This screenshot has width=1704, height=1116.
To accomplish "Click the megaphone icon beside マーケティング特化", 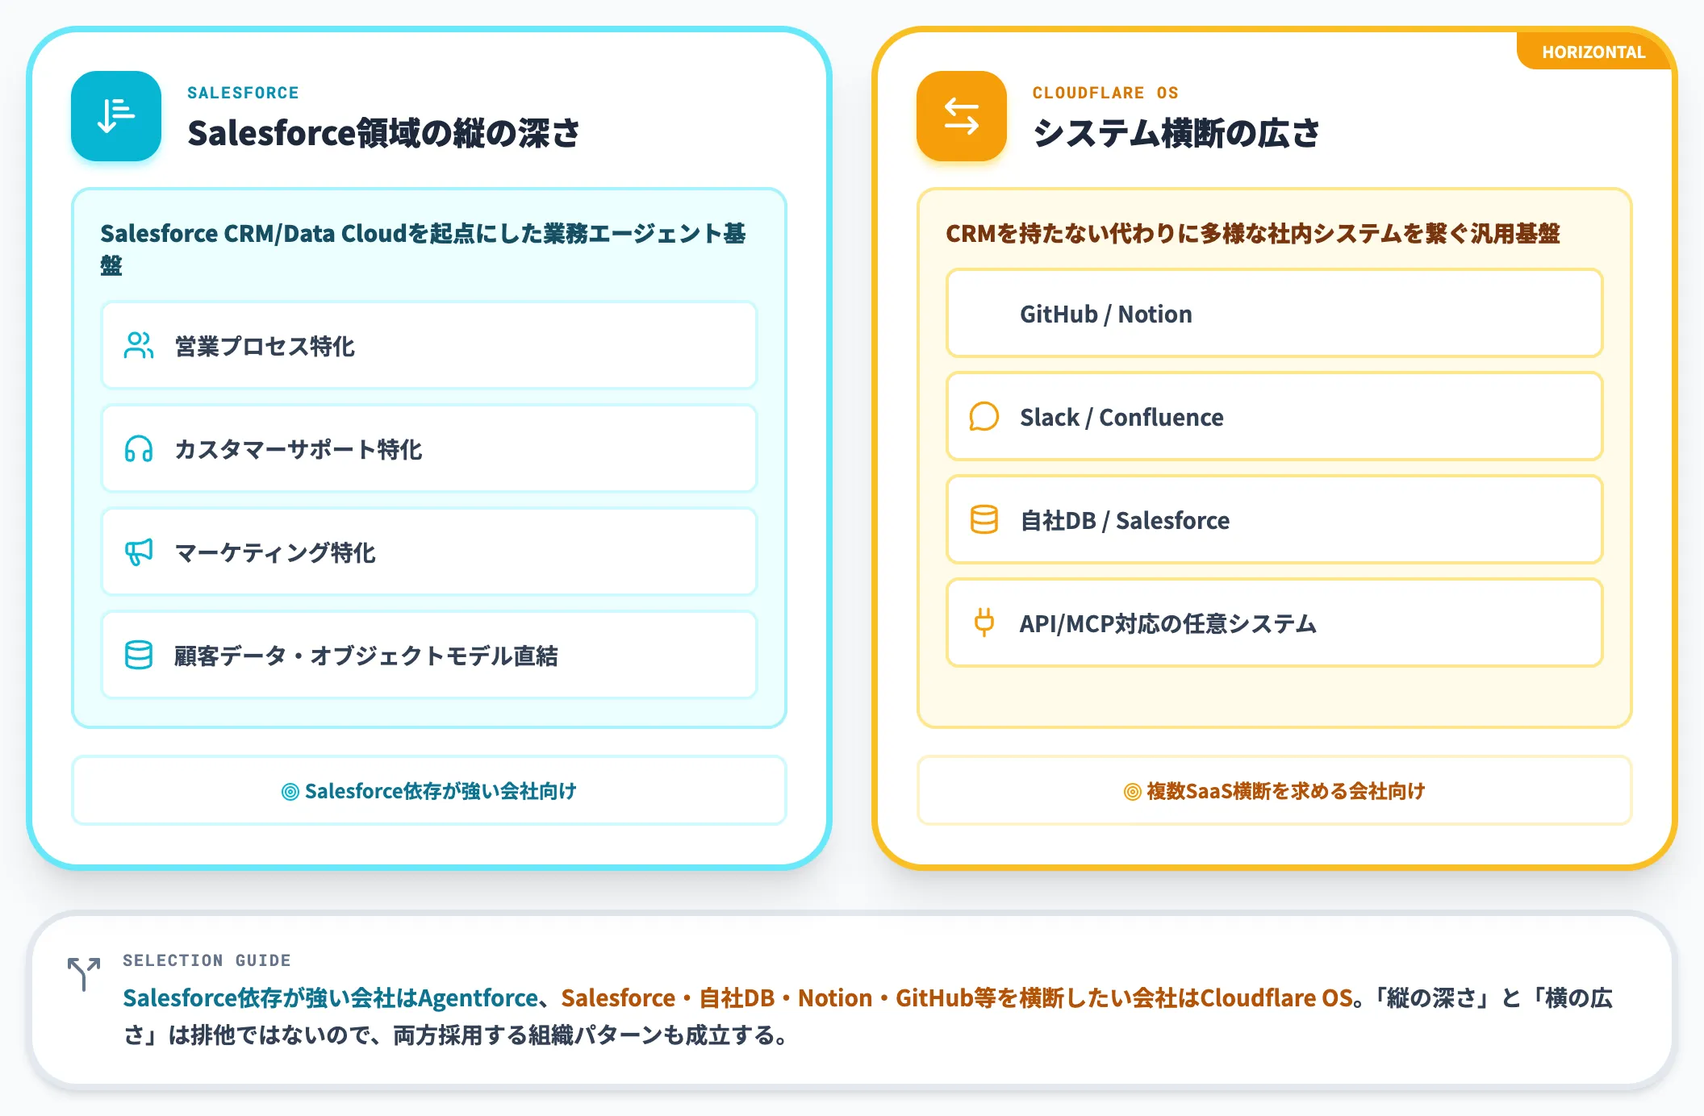I will pyautogui.click(x=139, y=552).
